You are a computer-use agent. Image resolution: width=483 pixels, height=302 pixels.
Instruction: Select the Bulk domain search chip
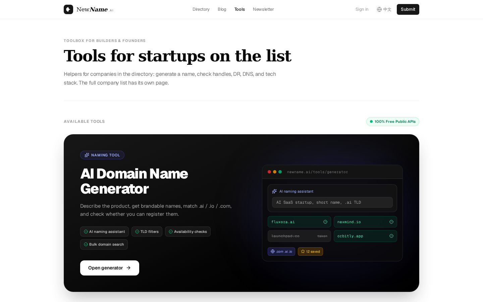(104, 244)
